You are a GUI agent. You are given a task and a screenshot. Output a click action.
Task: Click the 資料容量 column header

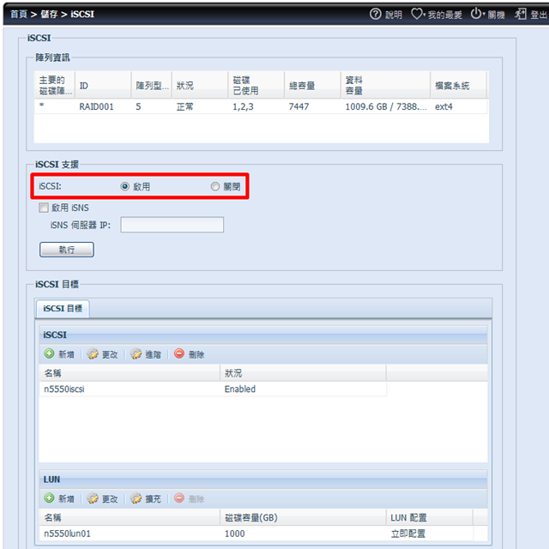click(385, 85)
